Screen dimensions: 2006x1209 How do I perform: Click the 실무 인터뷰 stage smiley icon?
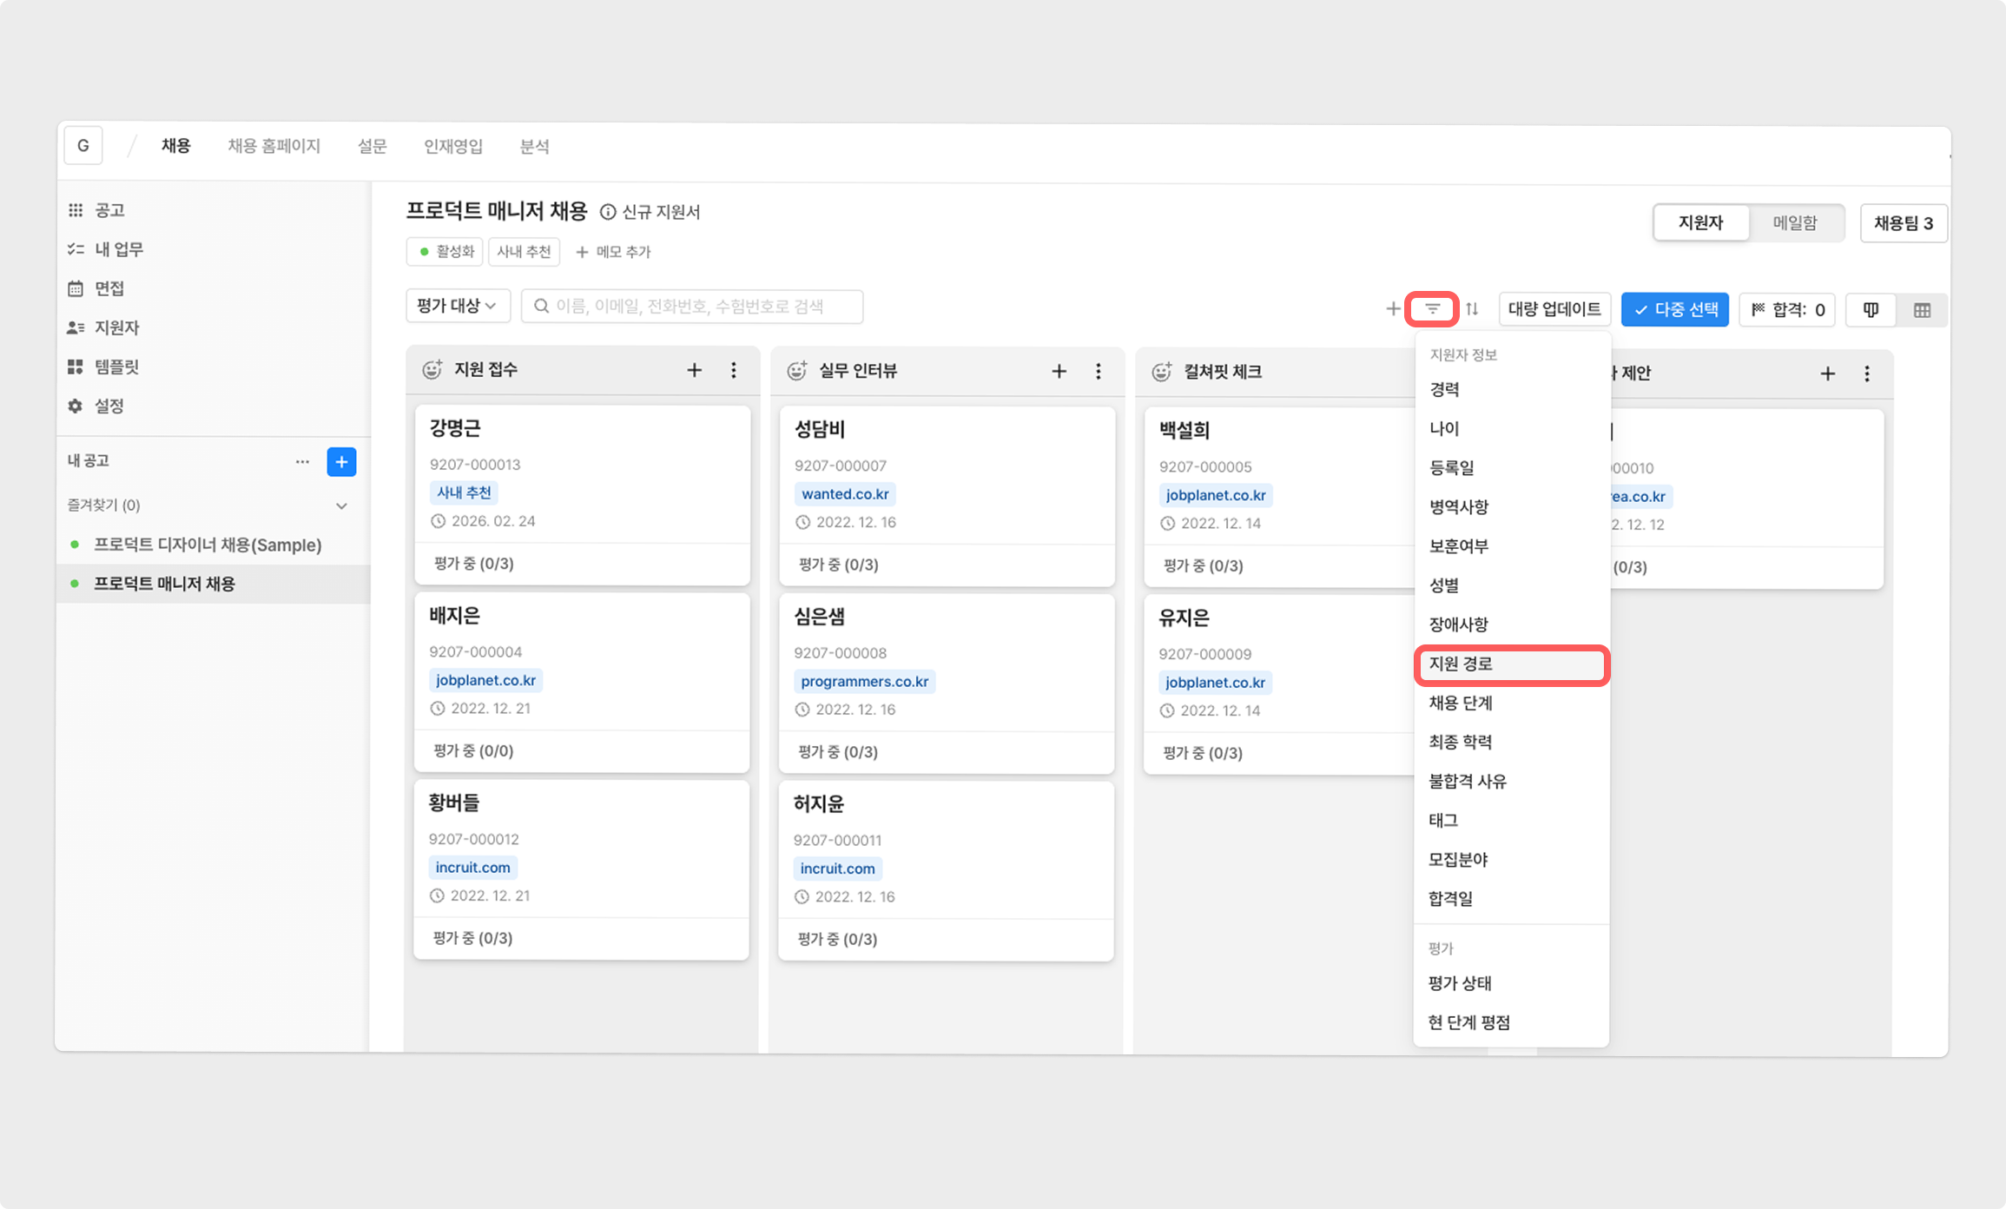[x=797, y=371]
